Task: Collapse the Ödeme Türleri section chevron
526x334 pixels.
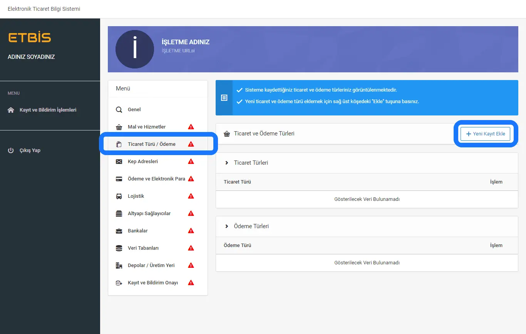Action: coord(227,226)
